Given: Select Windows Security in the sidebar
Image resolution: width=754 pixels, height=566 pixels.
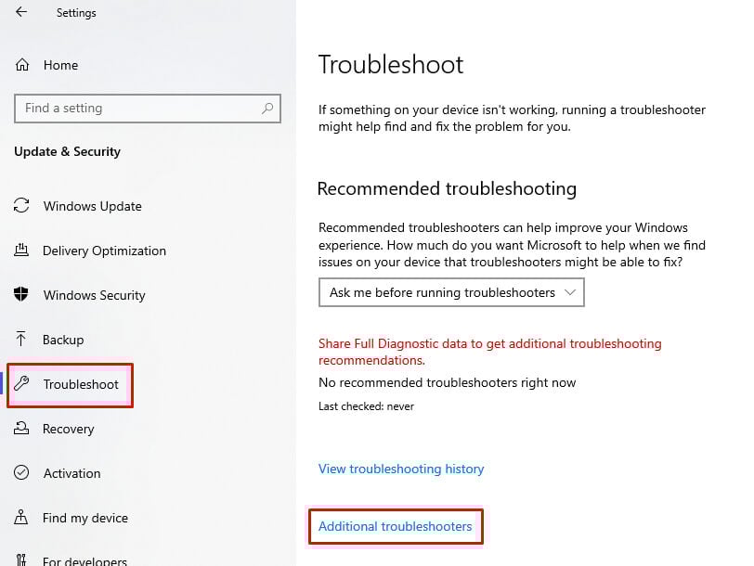Looking at the screenshot, I should point(94,295).
